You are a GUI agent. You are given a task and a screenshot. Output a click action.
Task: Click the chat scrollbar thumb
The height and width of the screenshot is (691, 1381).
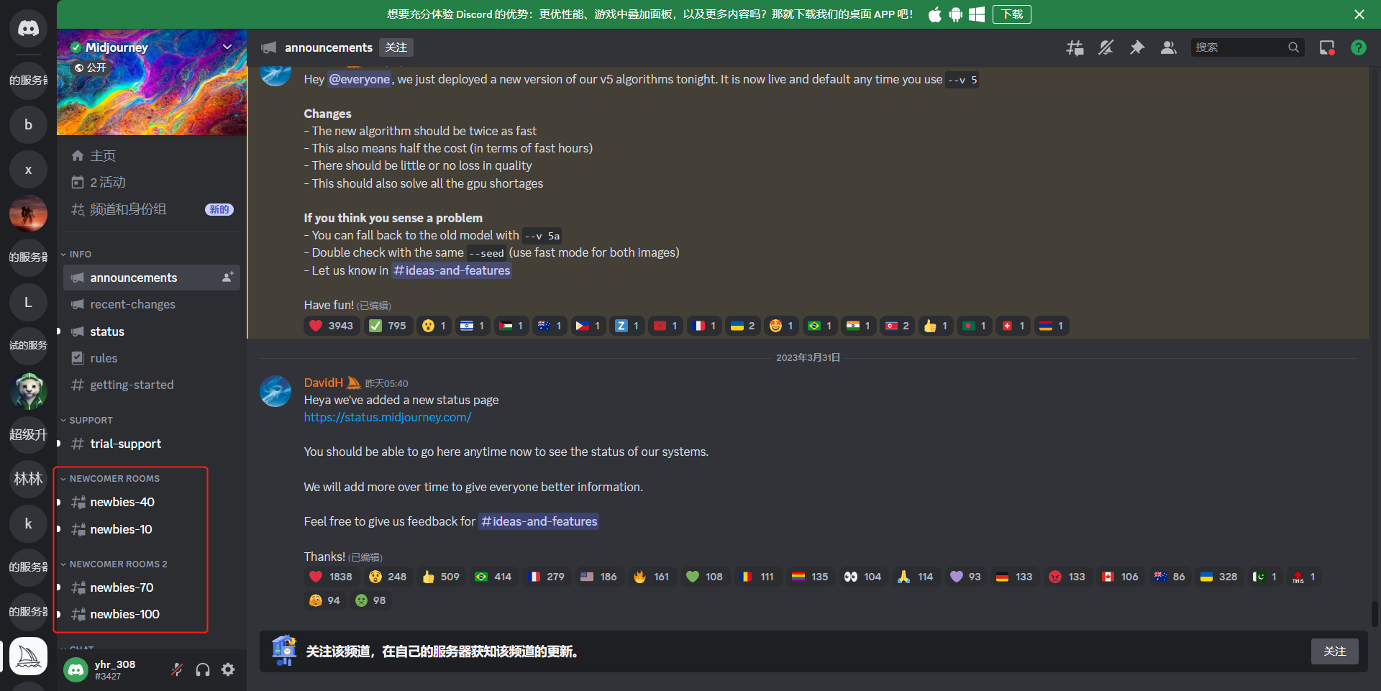1375,614
